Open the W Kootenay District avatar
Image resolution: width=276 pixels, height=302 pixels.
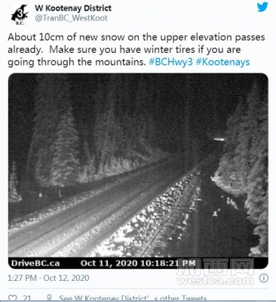click(19, 14)
